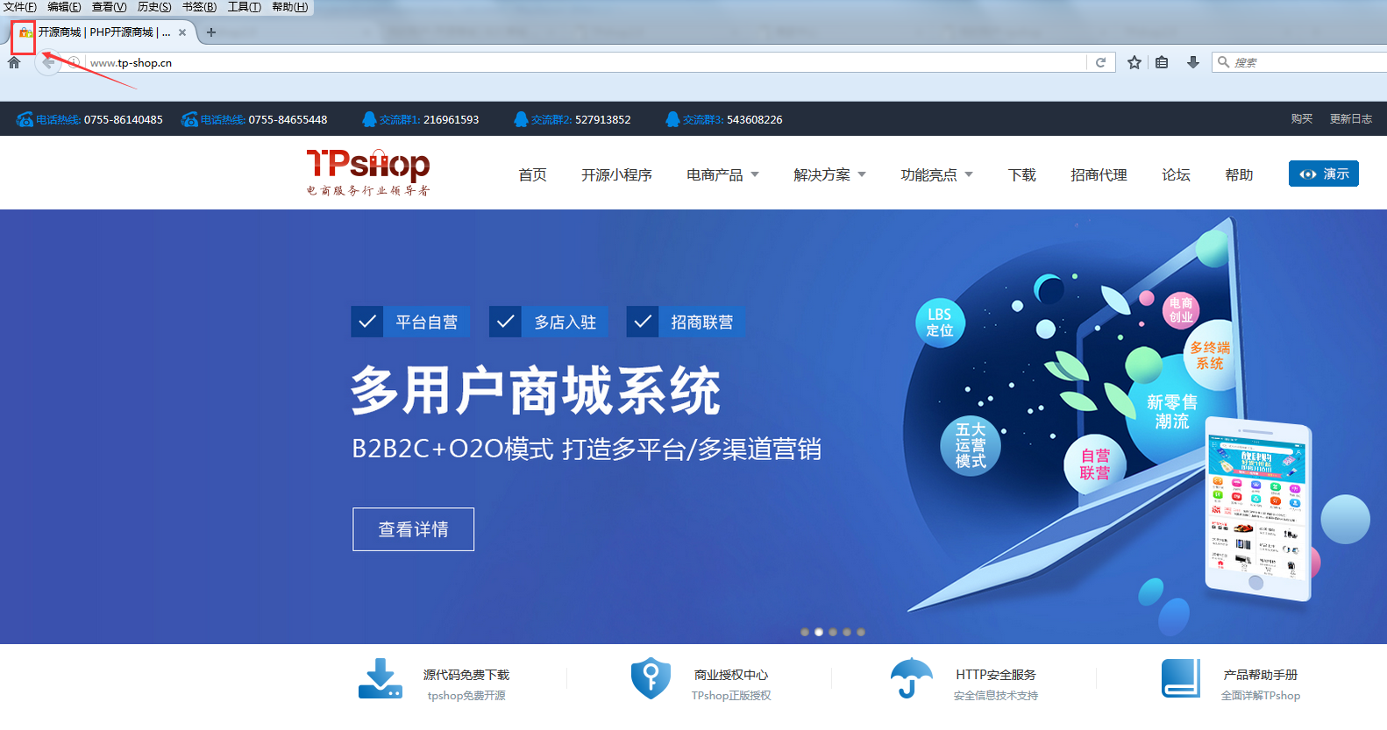The width and height of the screenshot is (1387, 730).
Task: Expand the 功能亮点 dropdown menu
Action: (936, 174)
